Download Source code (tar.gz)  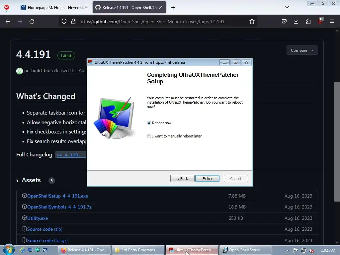47,240
